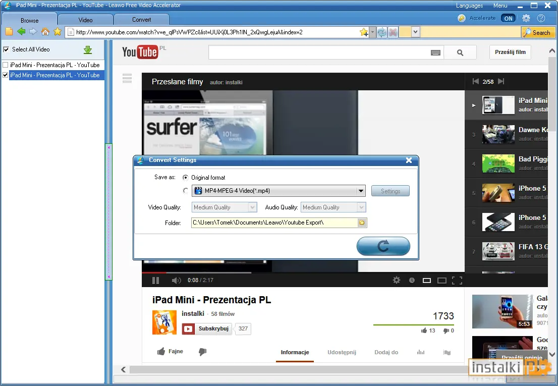
Task: Open the instalki channel link
Action: point(193,314)
